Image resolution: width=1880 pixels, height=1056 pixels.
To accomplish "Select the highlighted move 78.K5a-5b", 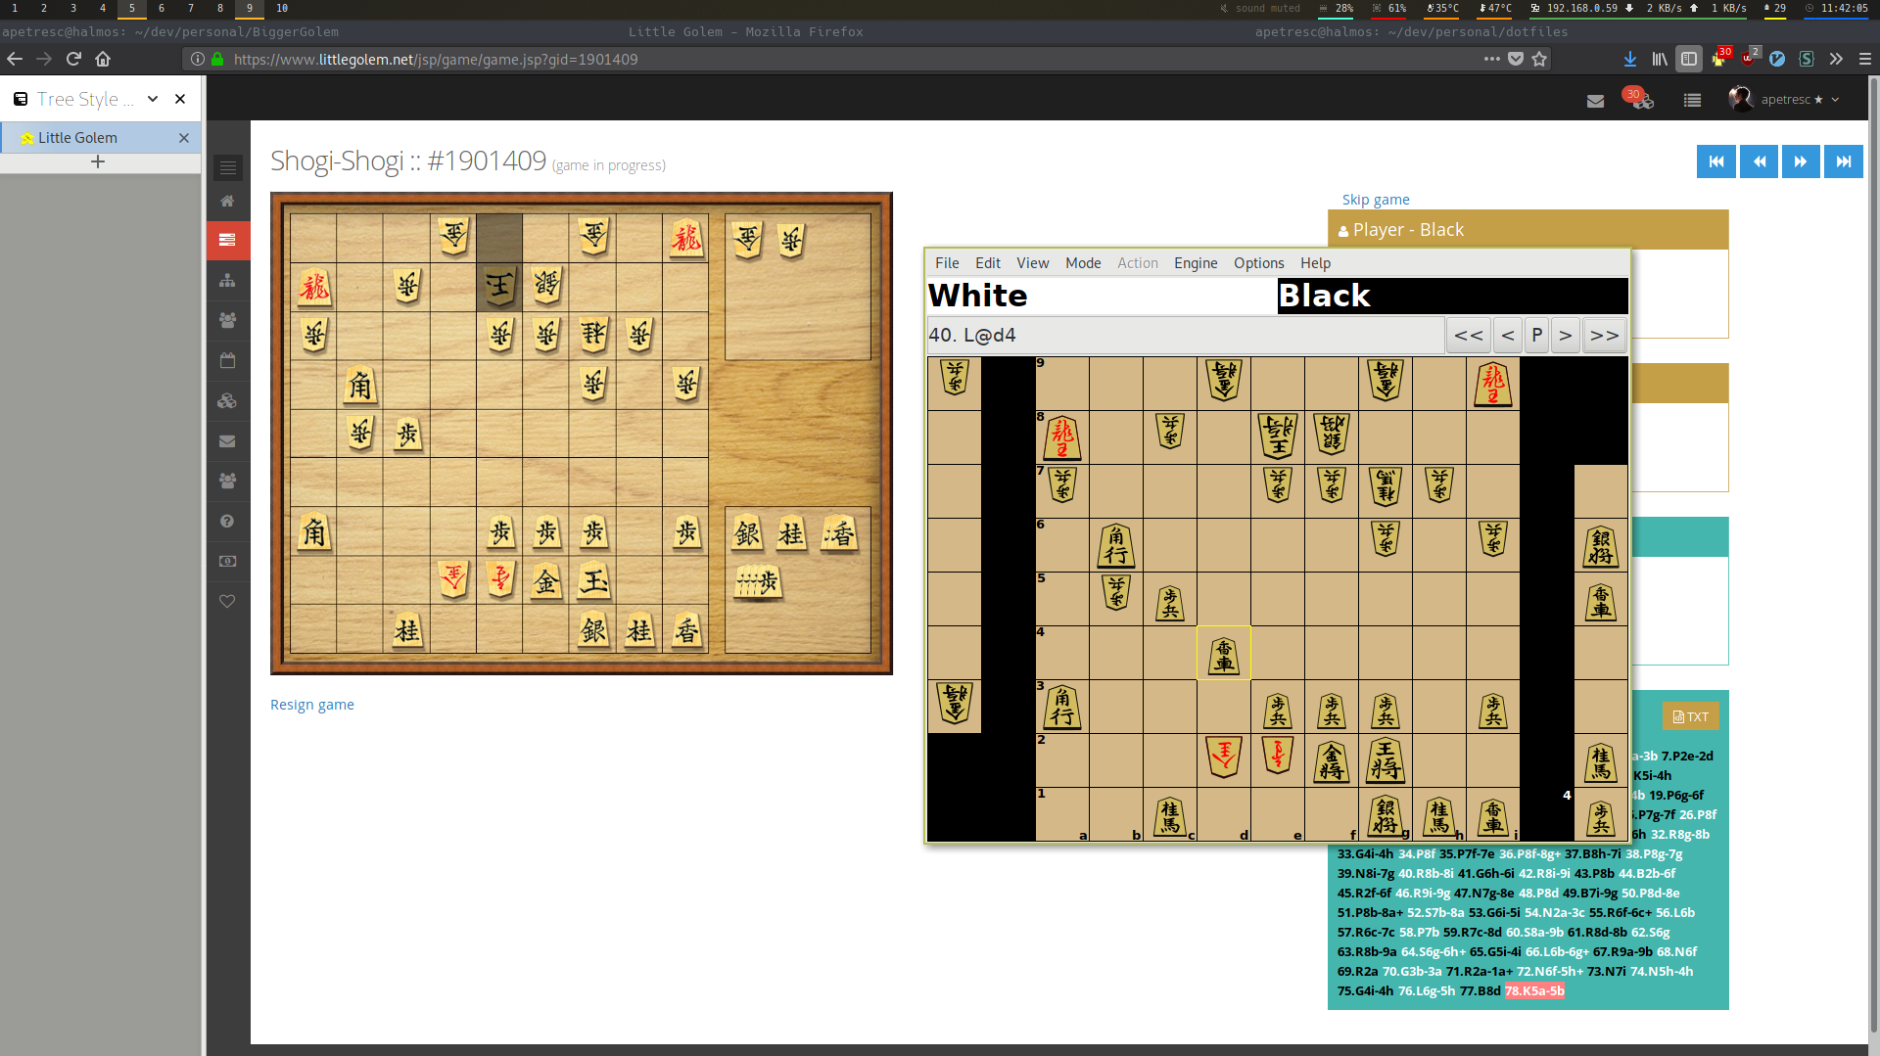I will [x=1534, y=991].
